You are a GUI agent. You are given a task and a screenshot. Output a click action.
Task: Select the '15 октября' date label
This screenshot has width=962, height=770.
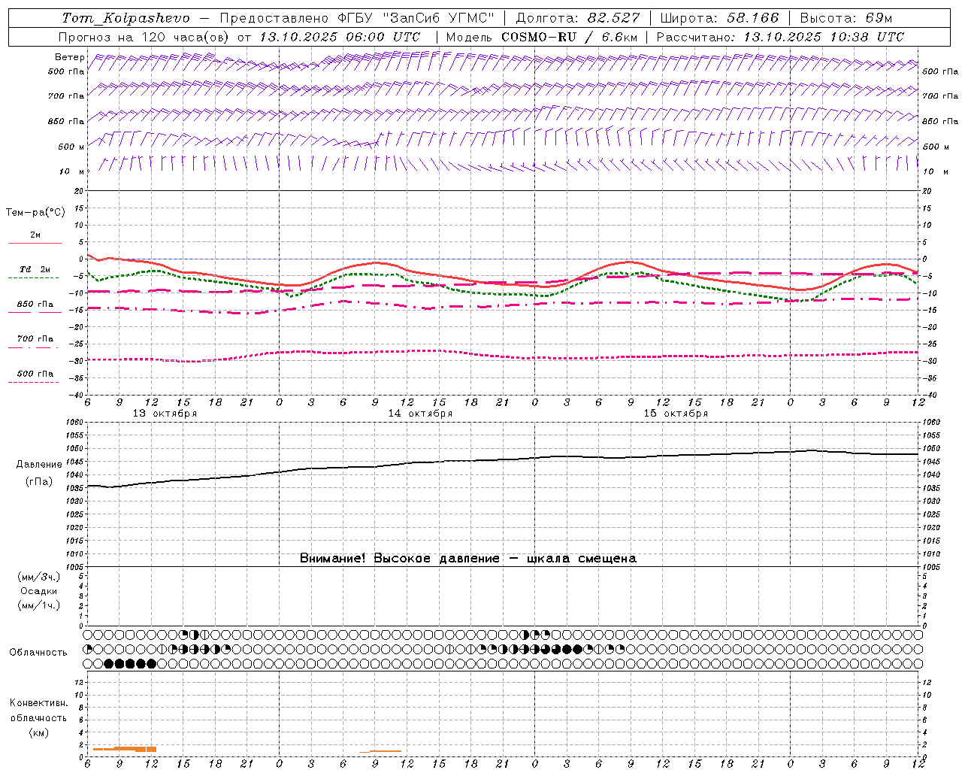tap(676, 414)
